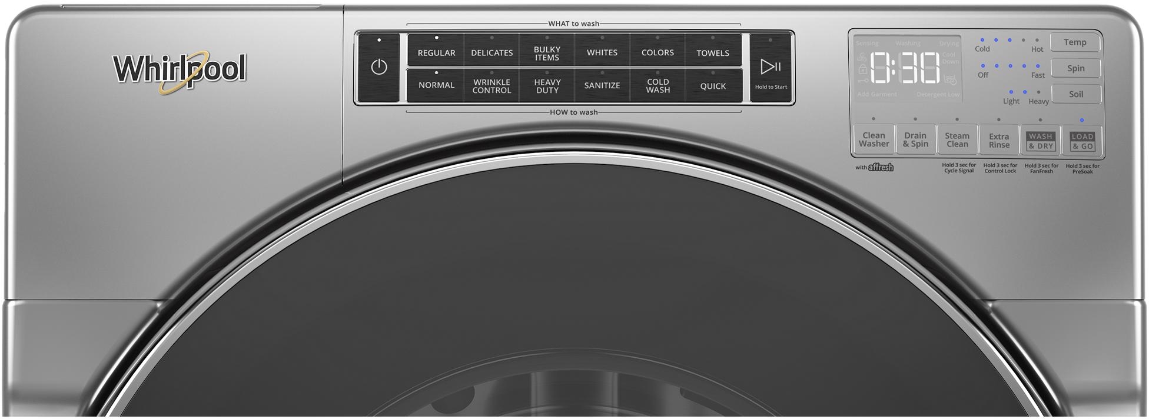Tap the 'Hot' temperature label

click(1037, 49)
